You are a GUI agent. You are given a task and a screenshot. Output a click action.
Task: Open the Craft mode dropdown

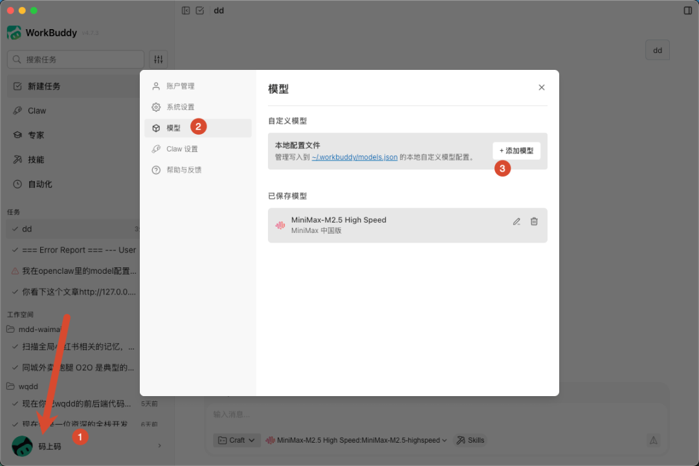237,440
